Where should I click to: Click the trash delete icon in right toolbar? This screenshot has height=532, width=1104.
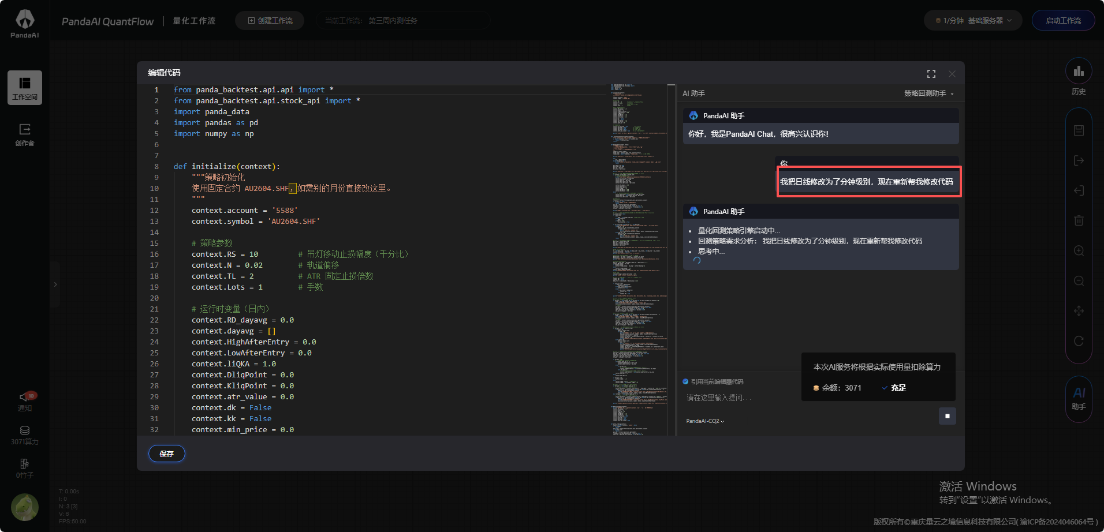coord(1079,220)
